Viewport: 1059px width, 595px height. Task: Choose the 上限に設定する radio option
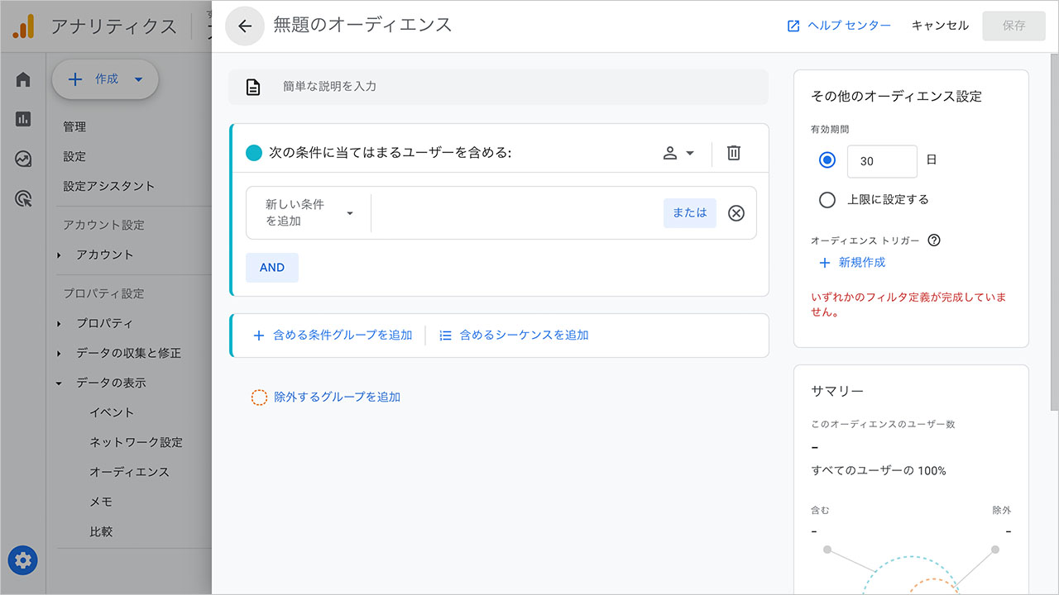pyautogui.click(x=827, y=199)
